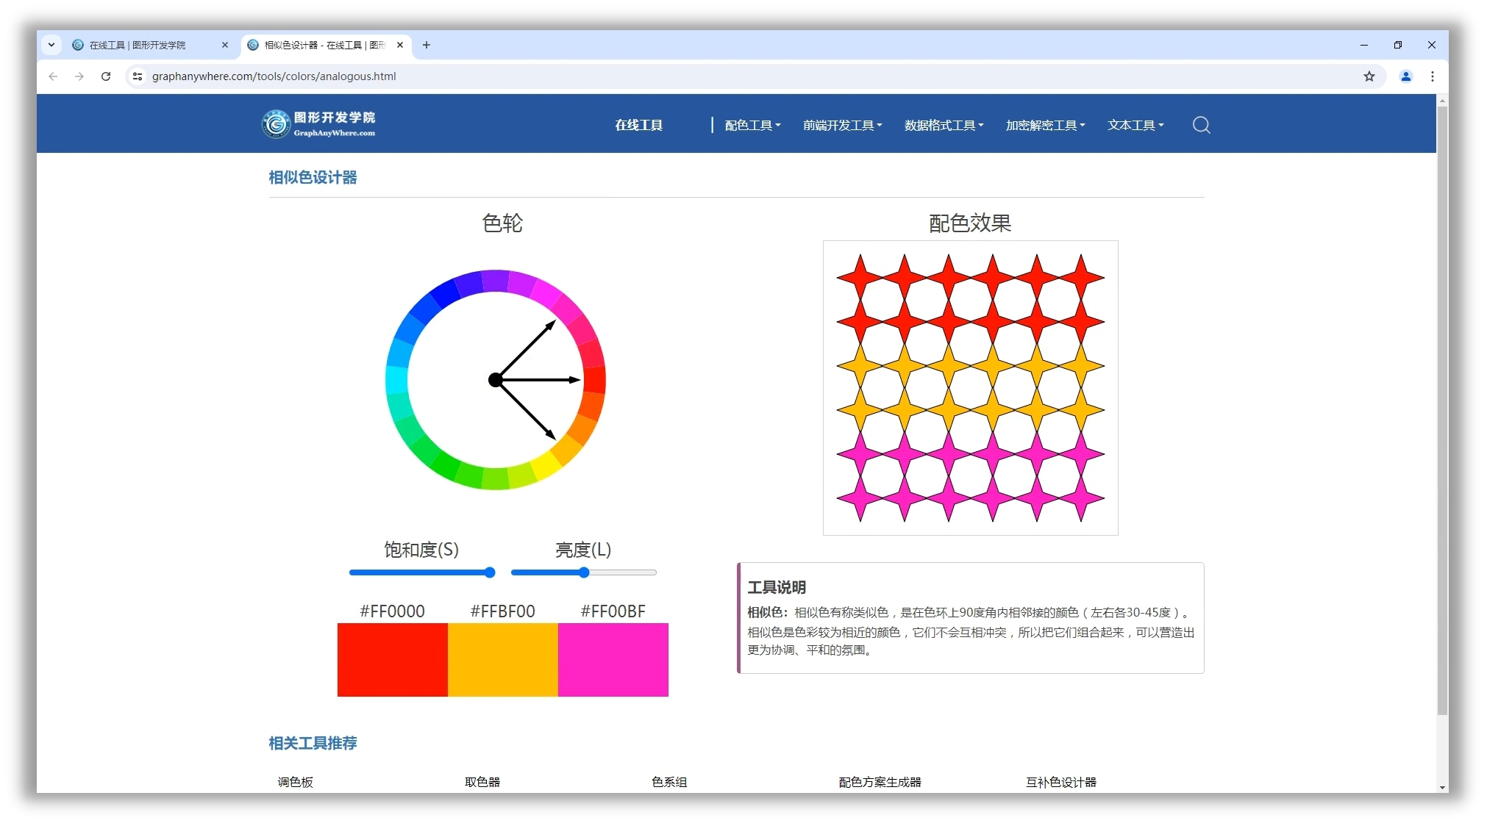Image resolution: width=1487 pixels, height=826 pixels.
Task: Select the #FF0000 hex label
Action: pos(392,611)
